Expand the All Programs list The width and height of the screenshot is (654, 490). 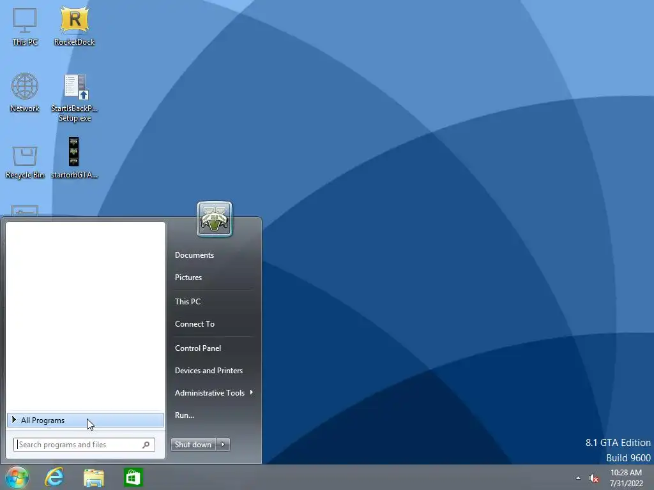86,420
